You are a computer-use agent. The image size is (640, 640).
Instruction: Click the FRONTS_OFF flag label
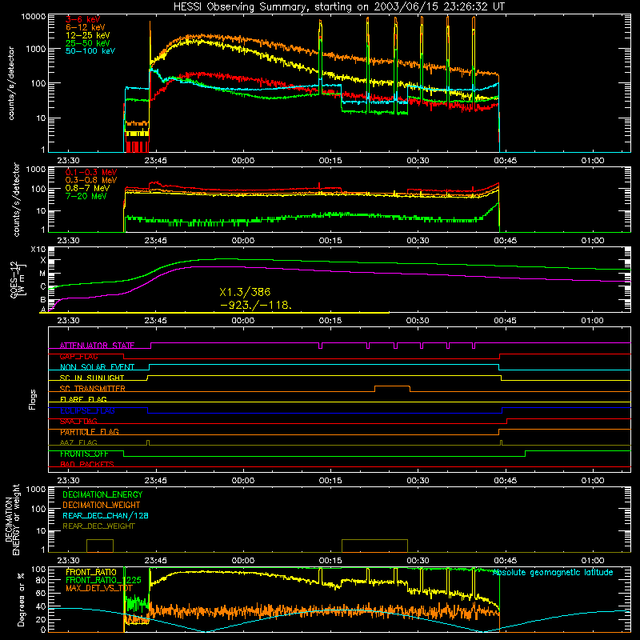(x=84, y=454)
